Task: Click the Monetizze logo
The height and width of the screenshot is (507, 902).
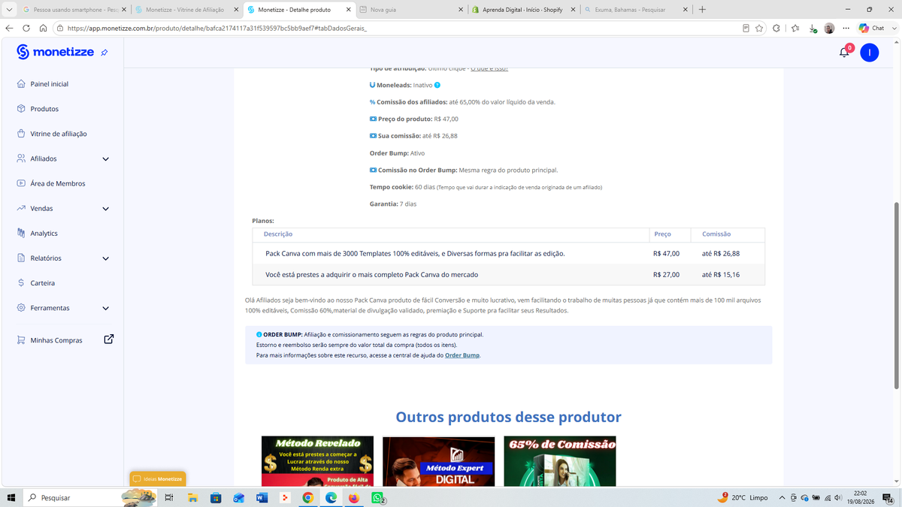Action: coord(55,52)
